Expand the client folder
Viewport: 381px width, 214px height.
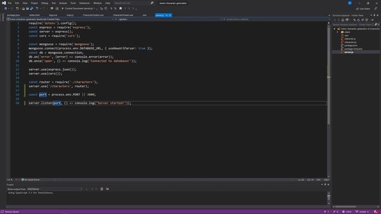tap(338, 32)
